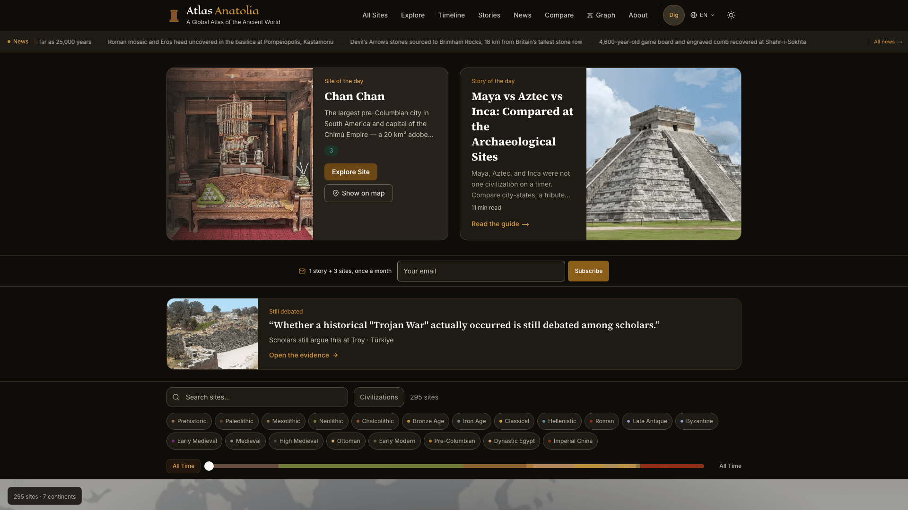Click the Dig button in the header

(x=673, y=15)
